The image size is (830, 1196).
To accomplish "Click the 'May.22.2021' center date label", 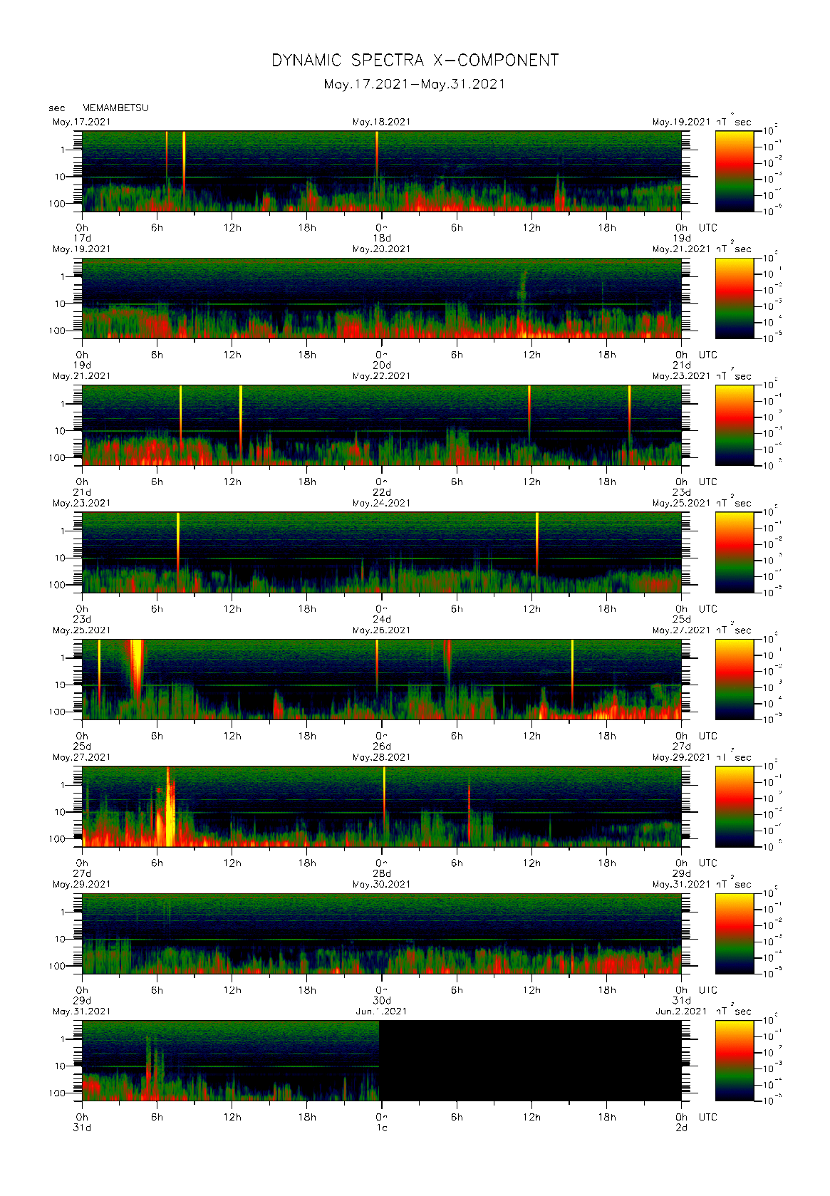I will pos(382,376).
